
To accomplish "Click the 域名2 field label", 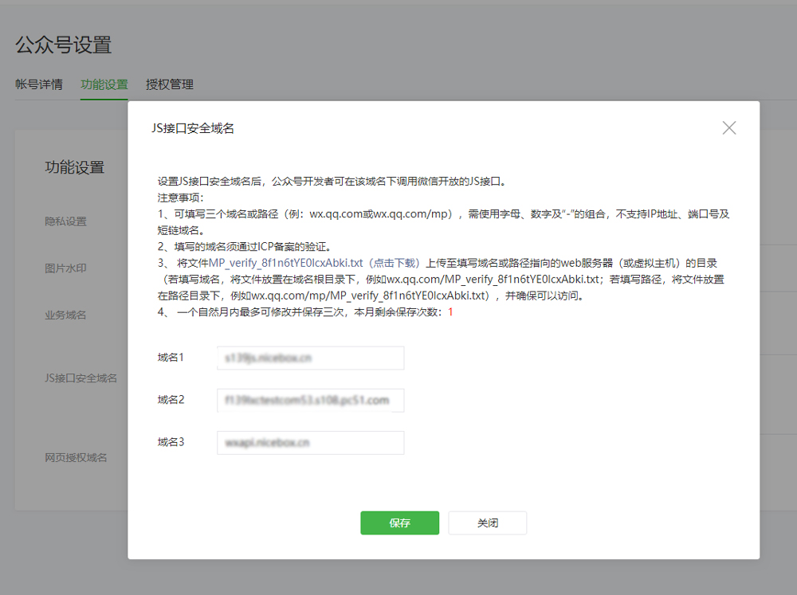I will [x=171, y=399].
